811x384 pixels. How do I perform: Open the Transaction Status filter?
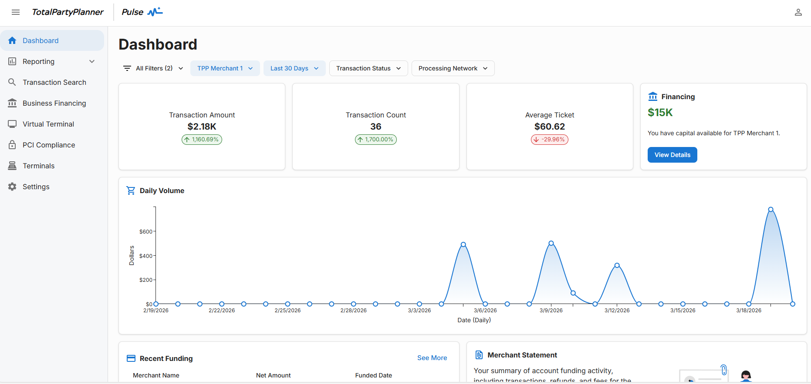coord(368,68)
